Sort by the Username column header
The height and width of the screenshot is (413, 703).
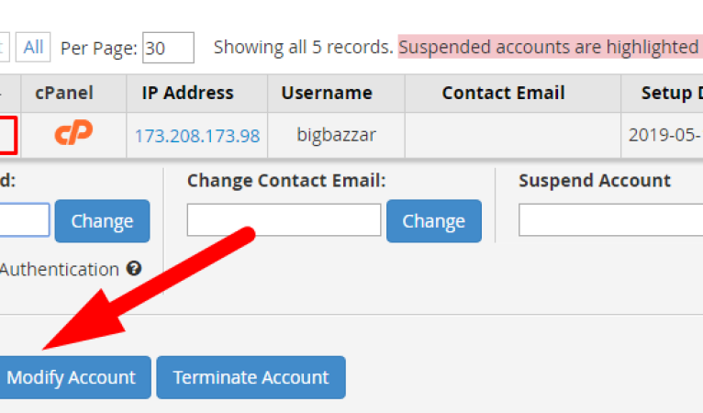coord(327,94)
